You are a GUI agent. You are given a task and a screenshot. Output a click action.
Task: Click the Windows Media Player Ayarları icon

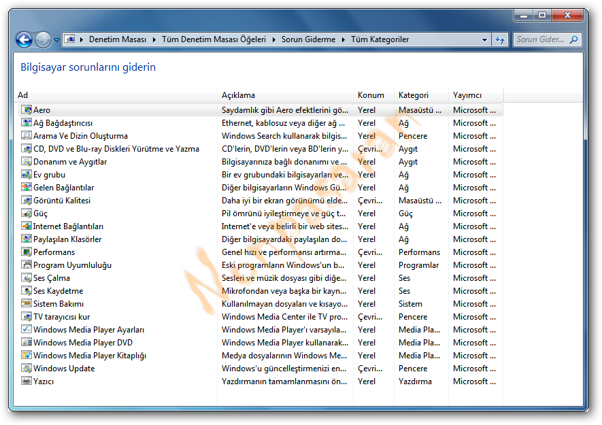coord(26,330)
